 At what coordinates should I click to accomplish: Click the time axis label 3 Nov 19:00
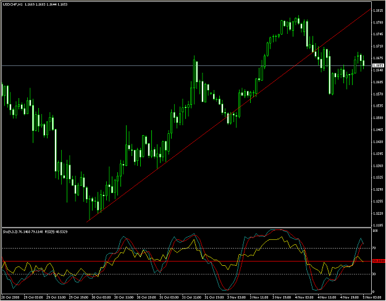(x=282, y=297)
